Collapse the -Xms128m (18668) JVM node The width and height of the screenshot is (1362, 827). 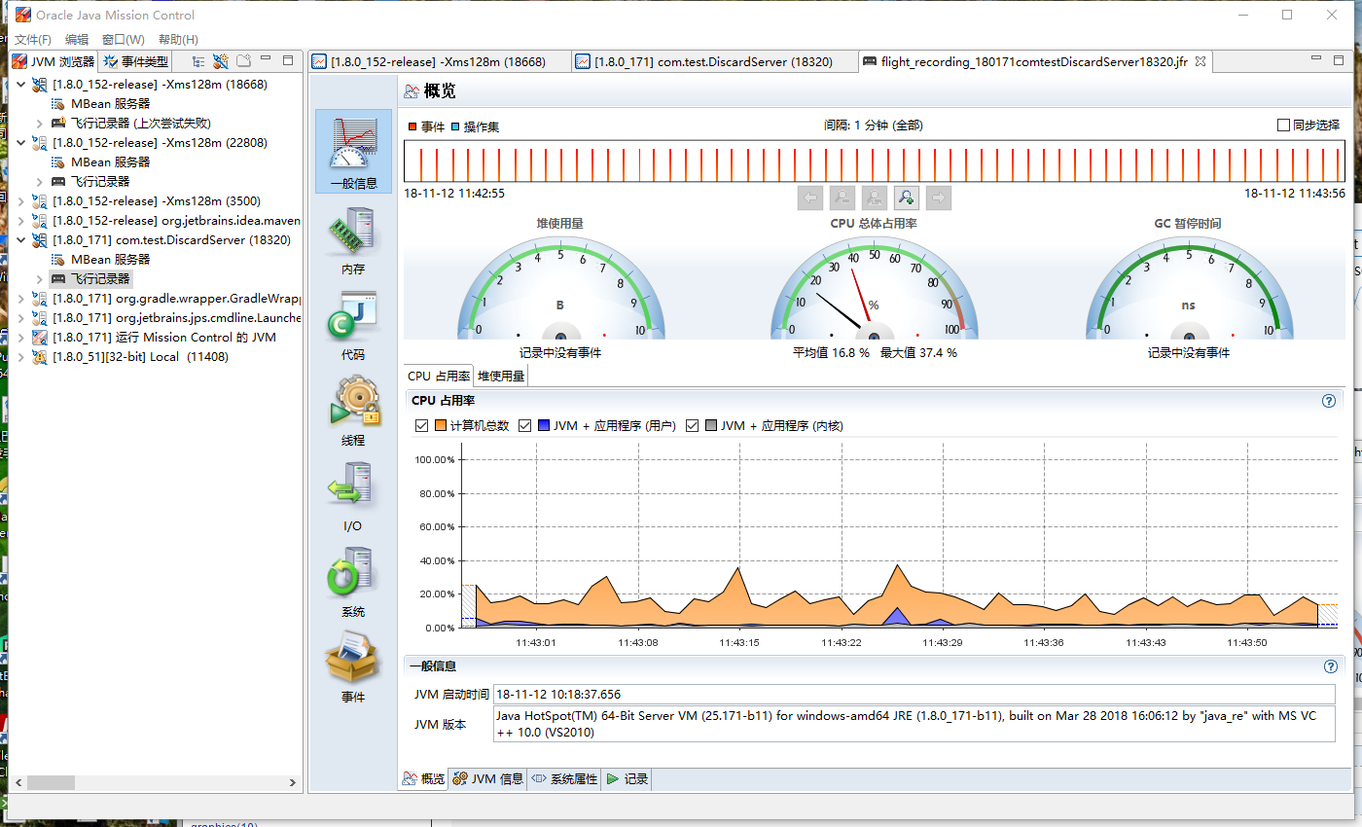coord(21,85)
